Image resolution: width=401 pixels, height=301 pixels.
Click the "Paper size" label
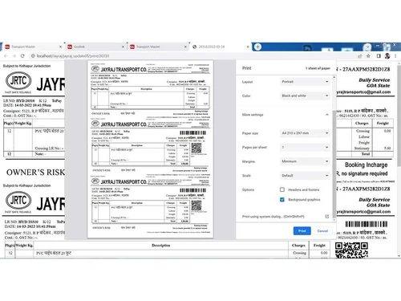pos(250,133)
